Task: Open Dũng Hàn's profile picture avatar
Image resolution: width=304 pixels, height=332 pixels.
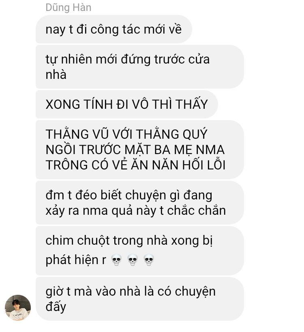Action: coord(18,307)
